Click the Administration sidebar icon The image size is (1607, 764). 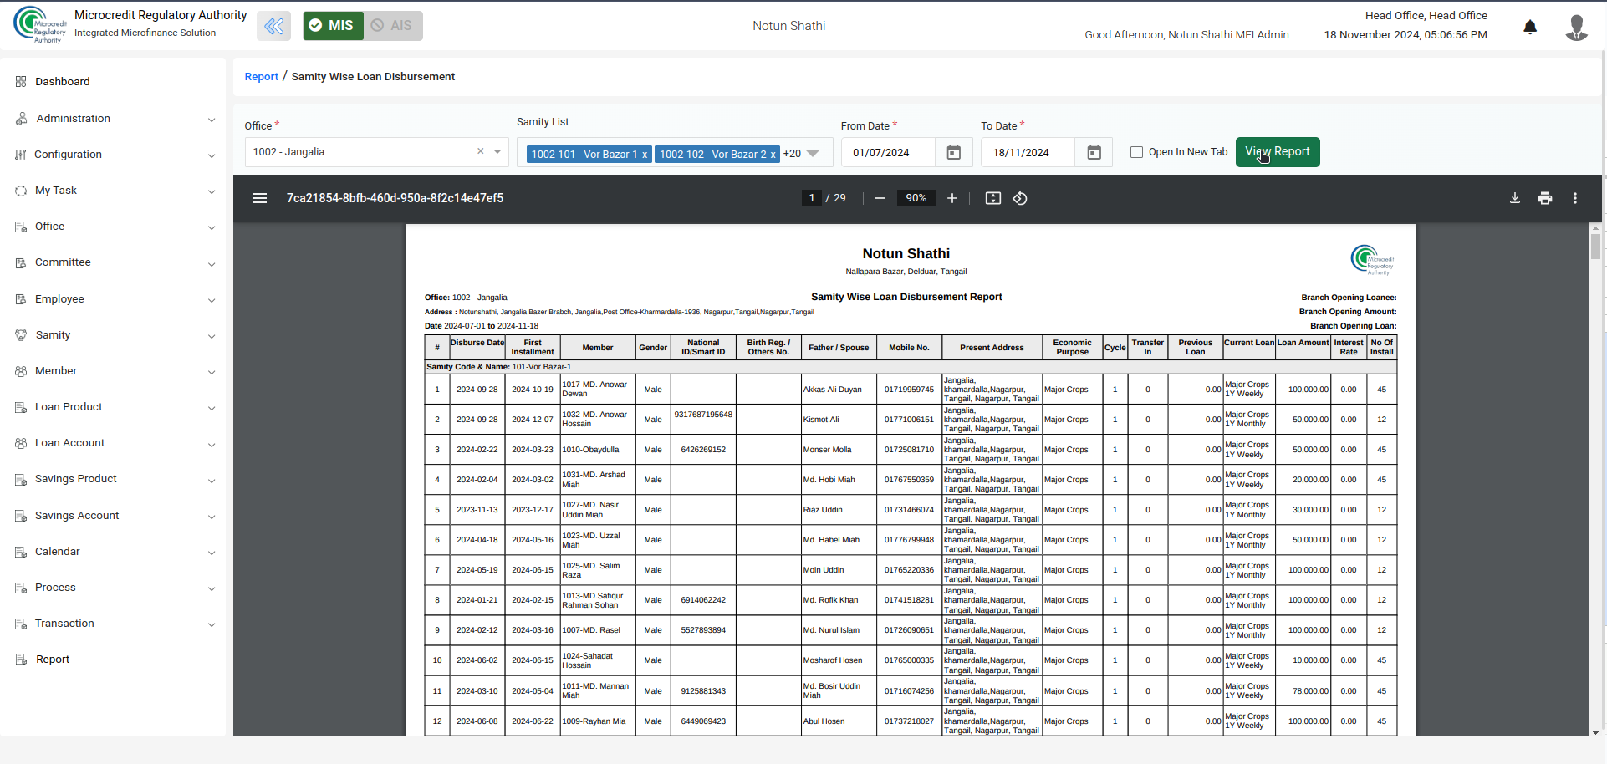21,119
